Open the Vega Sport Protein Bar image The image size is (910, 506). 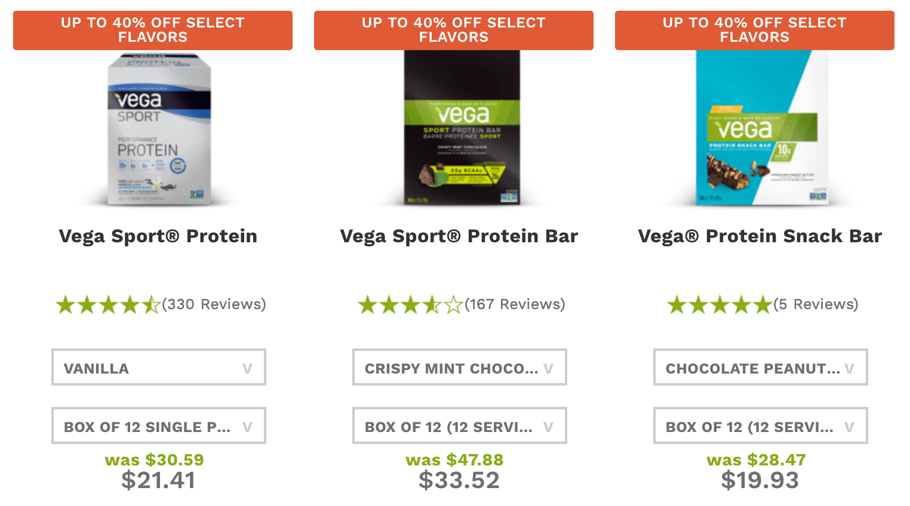[x=462, y=128]
